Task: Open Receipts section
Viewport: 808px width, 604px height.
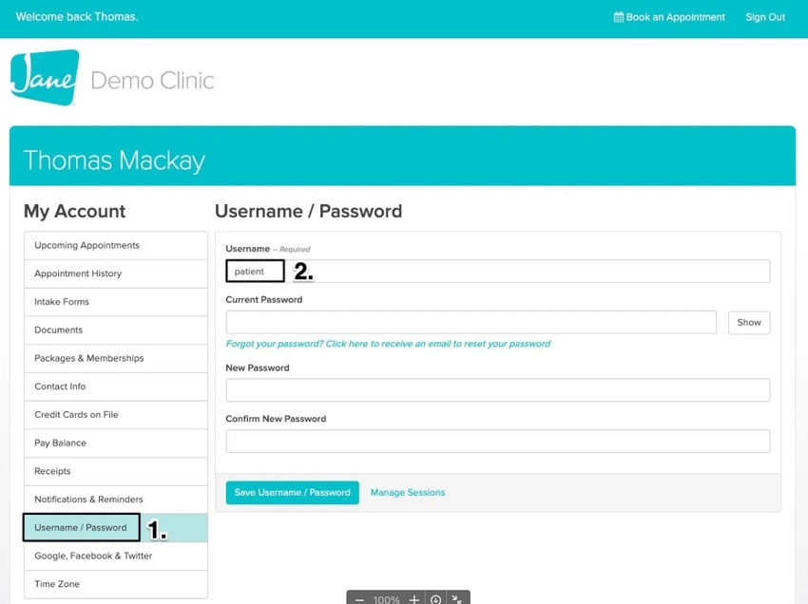Action: click(x=116, y=472)
